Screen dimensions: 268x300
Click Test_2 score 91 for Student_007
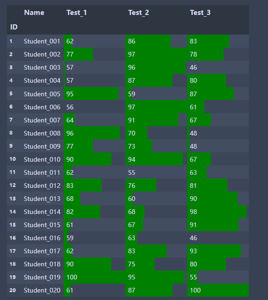click(x=156, y=120)
